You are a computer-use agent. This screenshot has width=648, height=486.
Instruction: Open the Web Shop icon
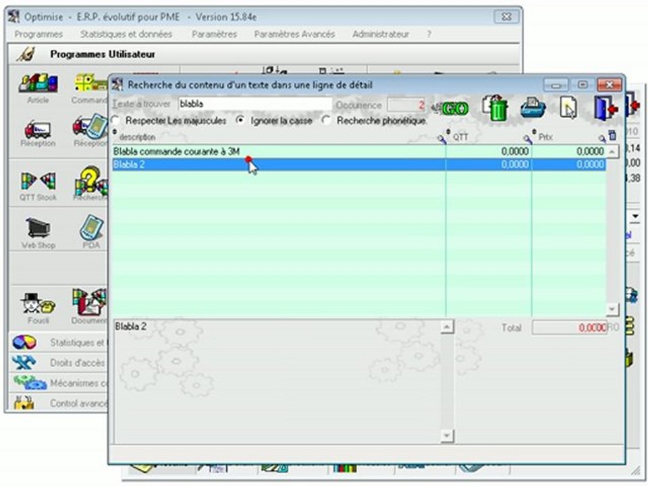pos(38,229)
